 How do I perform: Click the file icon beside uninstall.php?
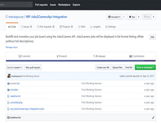(x=8, y=102)
